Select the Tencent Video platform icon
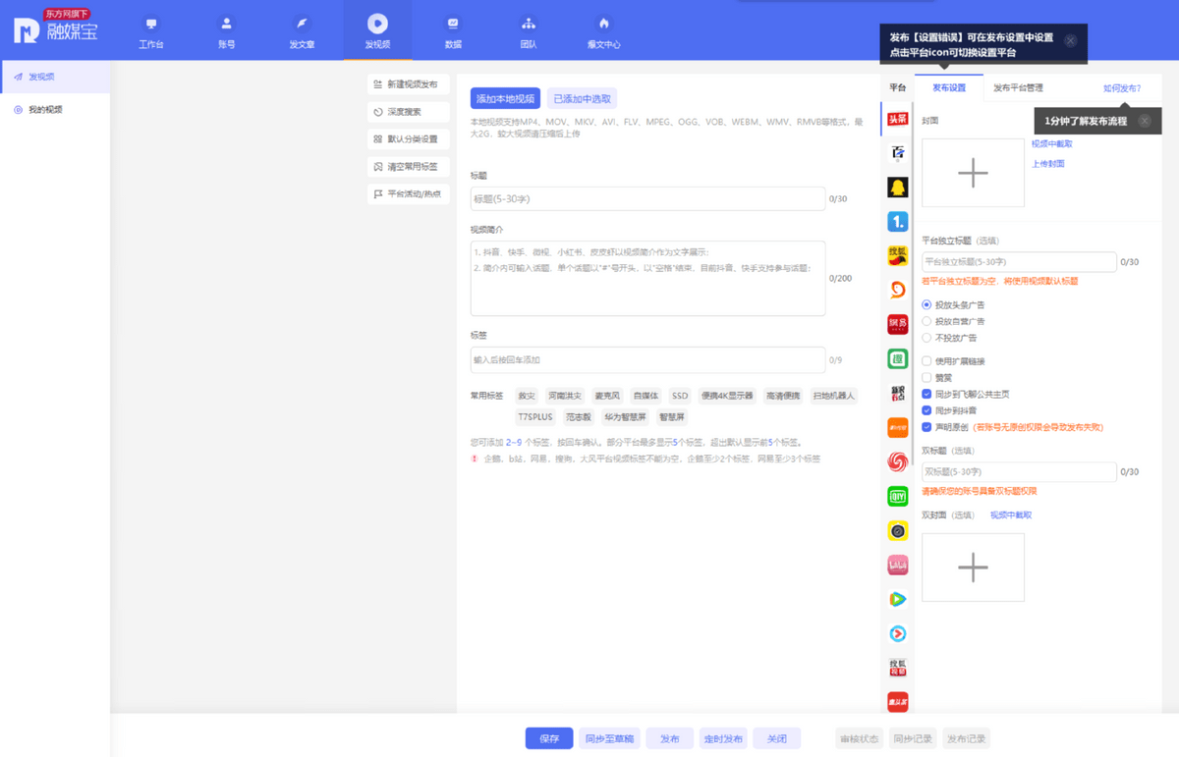 tap(897, 599)
